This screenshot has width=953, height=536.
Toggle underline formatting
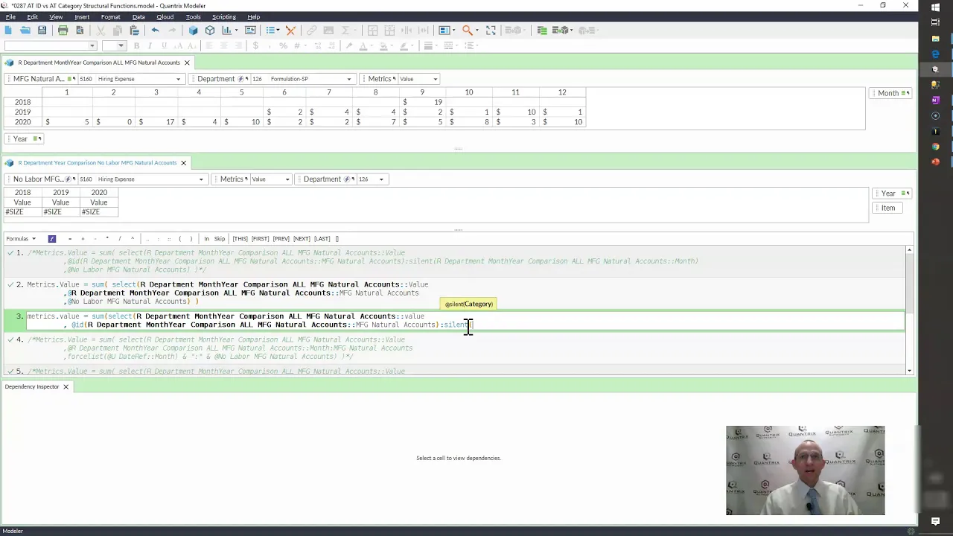click(x=164, y=46)
